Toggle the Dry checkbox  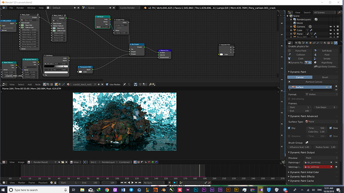289,128
